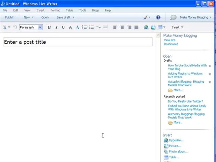
Task: Open the File menu
Action: coord(5,10)
